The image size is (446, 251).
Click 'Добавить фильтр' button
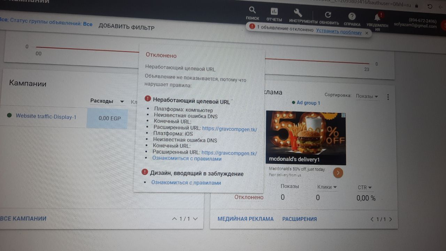tap(126, 27)
